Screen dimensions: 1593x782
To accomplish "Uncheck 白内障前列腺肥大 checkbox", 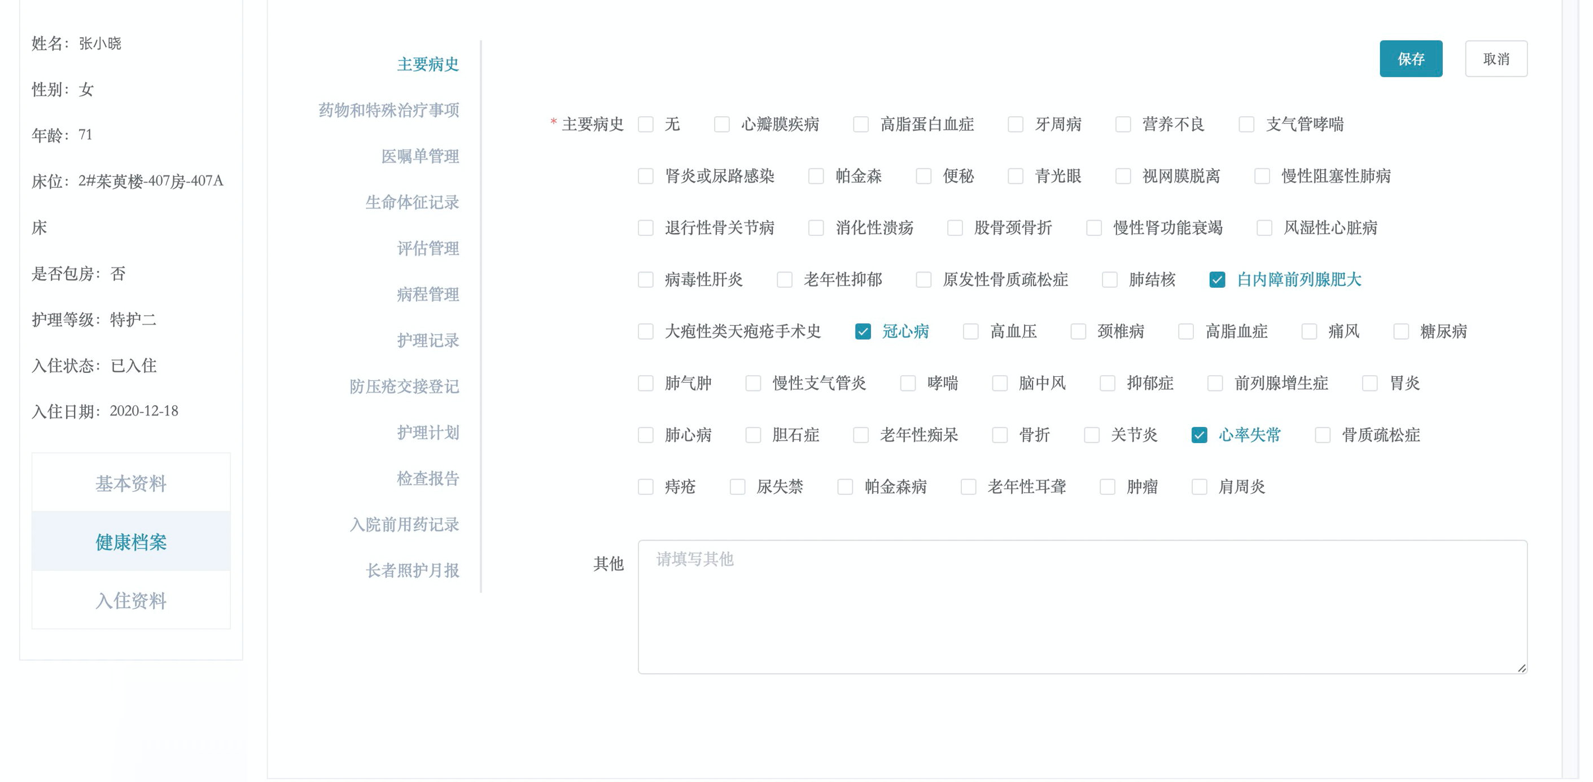I will click(x=1217, y=280).
